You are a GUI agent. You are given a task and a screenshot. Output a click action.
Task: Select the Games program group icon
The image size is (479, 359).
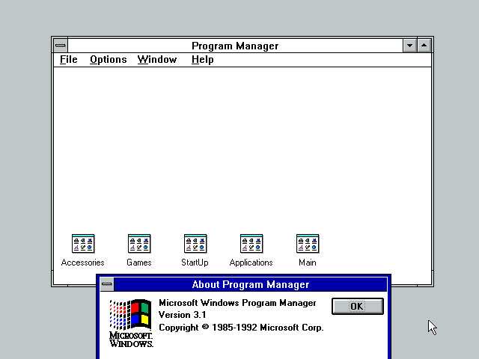coord(139,244)
